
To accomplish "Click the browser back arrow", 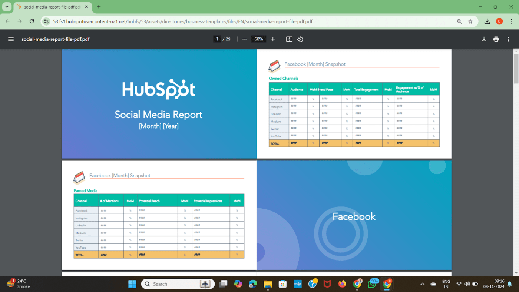I will coord(8,21).
